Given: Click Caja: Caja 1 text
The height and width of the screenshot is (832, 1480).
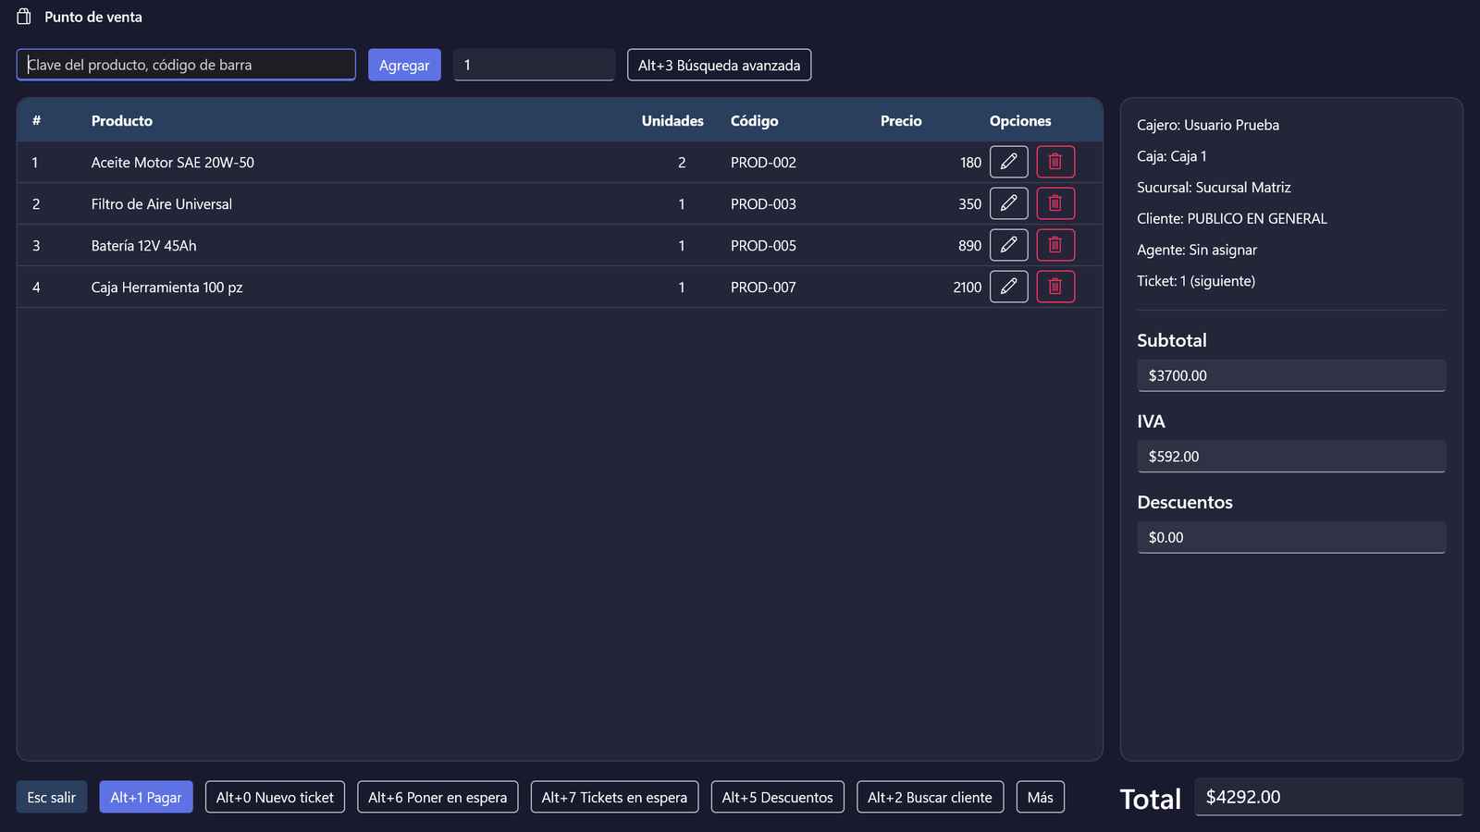Looking at the screenshot, I should pos(1172,156).
